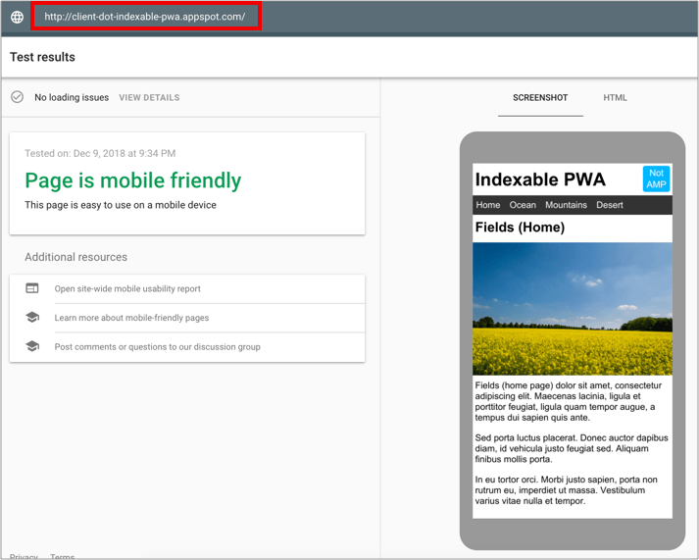Click the Page is mobile friendly result heading
Image resolution: width=699 pixels, height=560 pixels.
pyautogui.click(x=133, y=180)
